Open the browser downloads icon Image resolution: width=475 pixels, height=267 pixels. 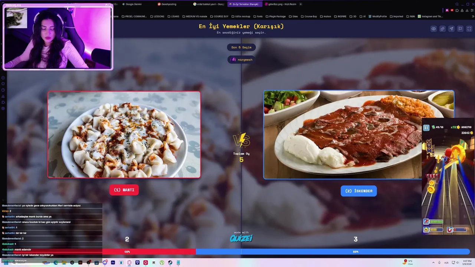click(467, 10)
